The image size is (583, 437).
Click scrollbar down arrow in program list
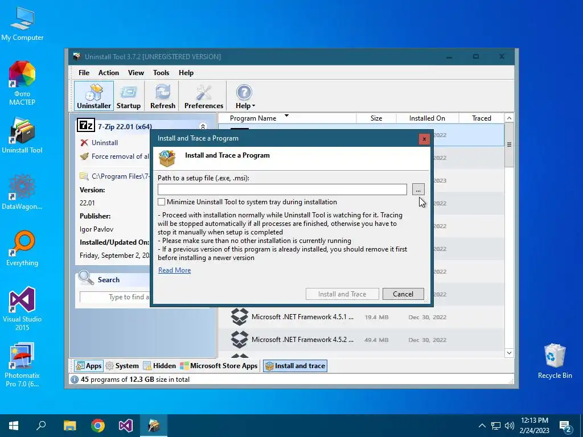[509, 353]
